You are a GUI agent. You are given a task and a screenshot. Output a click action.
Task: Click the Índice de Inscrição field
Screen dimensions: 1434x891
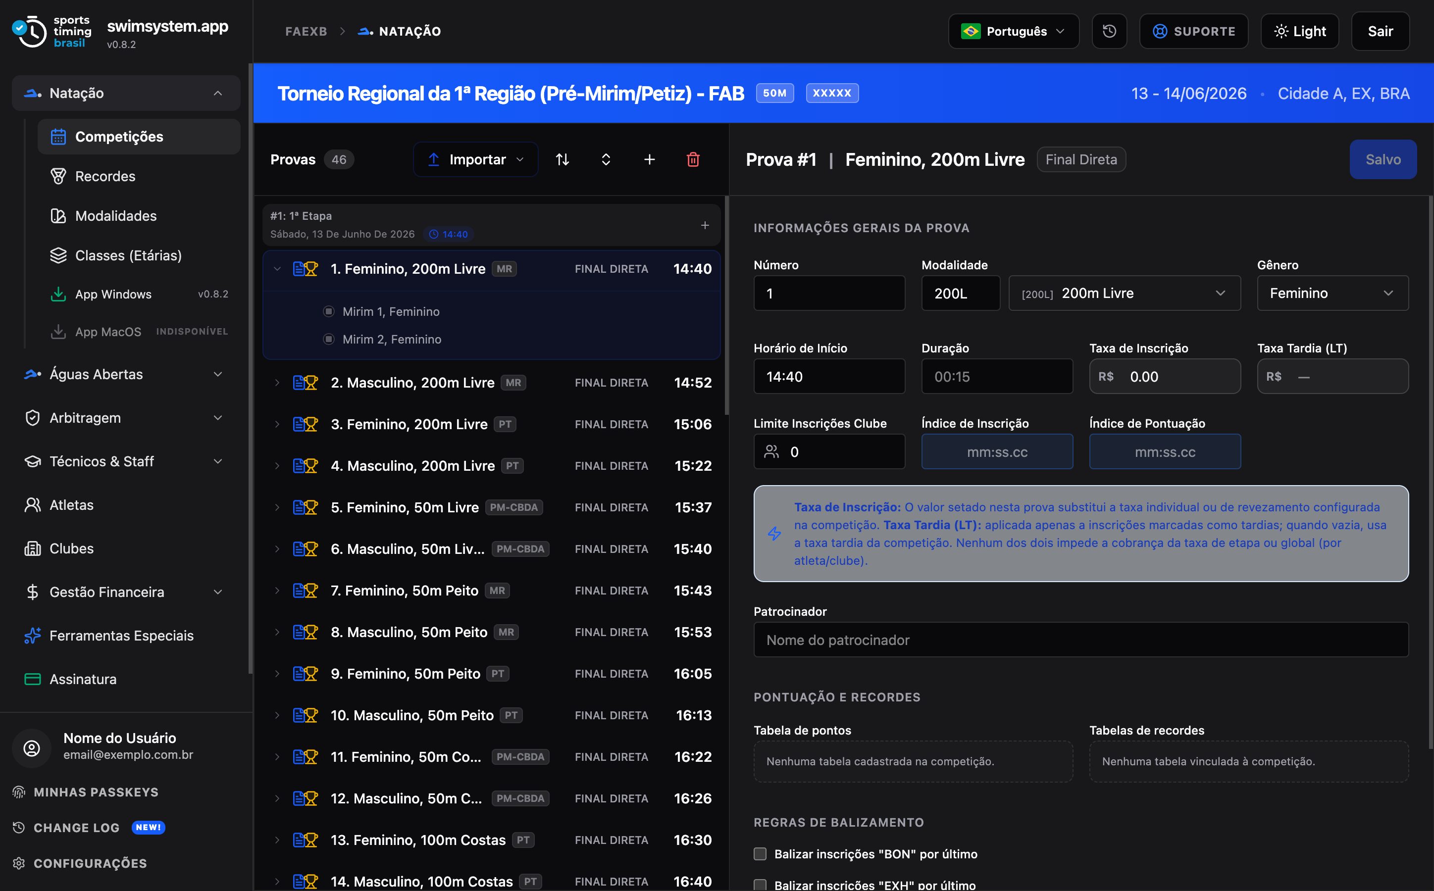click(x=997, y=451)
